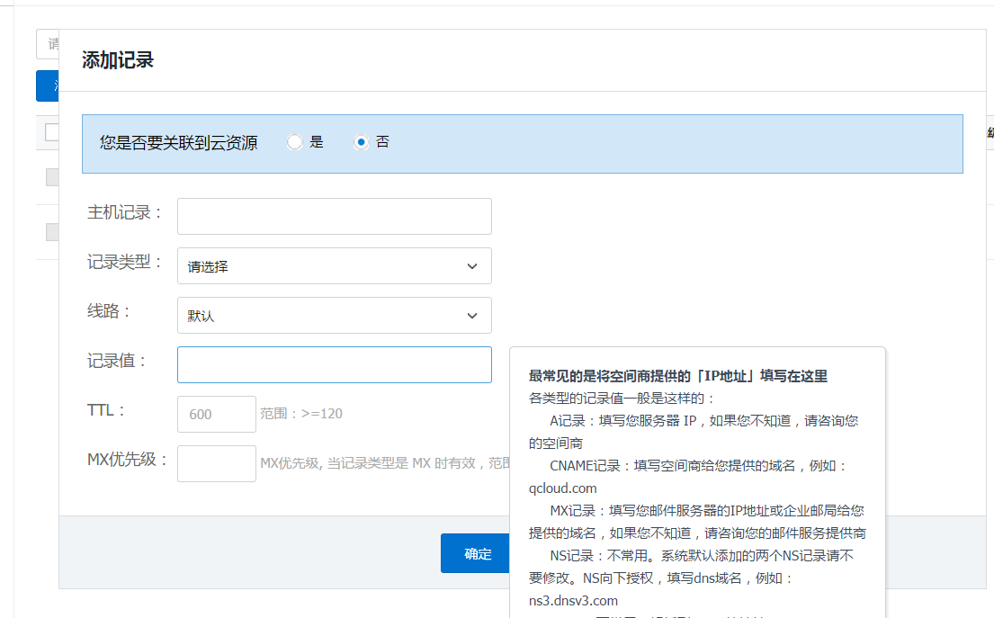This screenshot has width=994, height=618.
Task: Click the MX优先级 hint text beside the input
Action: tap(385, 463)
